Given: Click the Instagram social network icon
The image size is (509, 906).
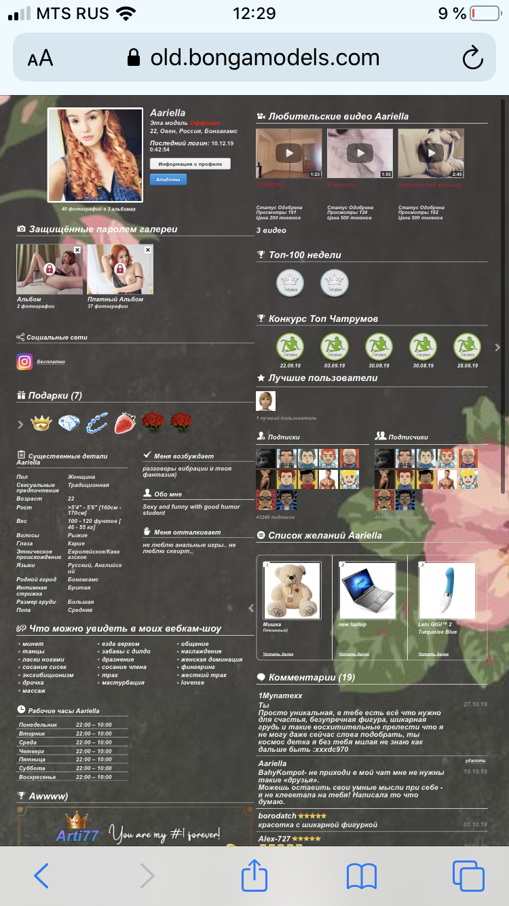Looking at the screenshot, I should [x=24, y=362].
